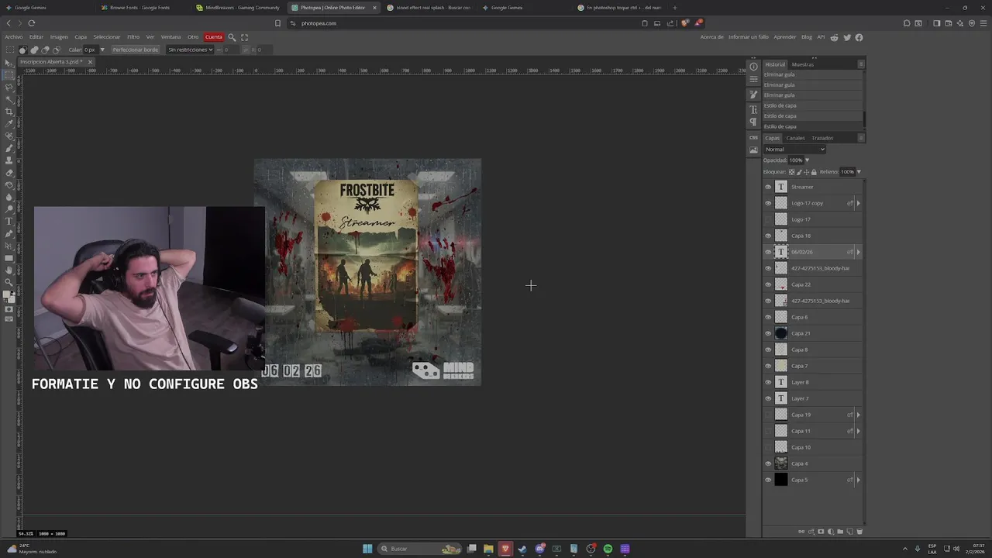The width and height of the screenshot is (992, 558).
Task: Click the foreground color swatch
Action: click(8, 294)
